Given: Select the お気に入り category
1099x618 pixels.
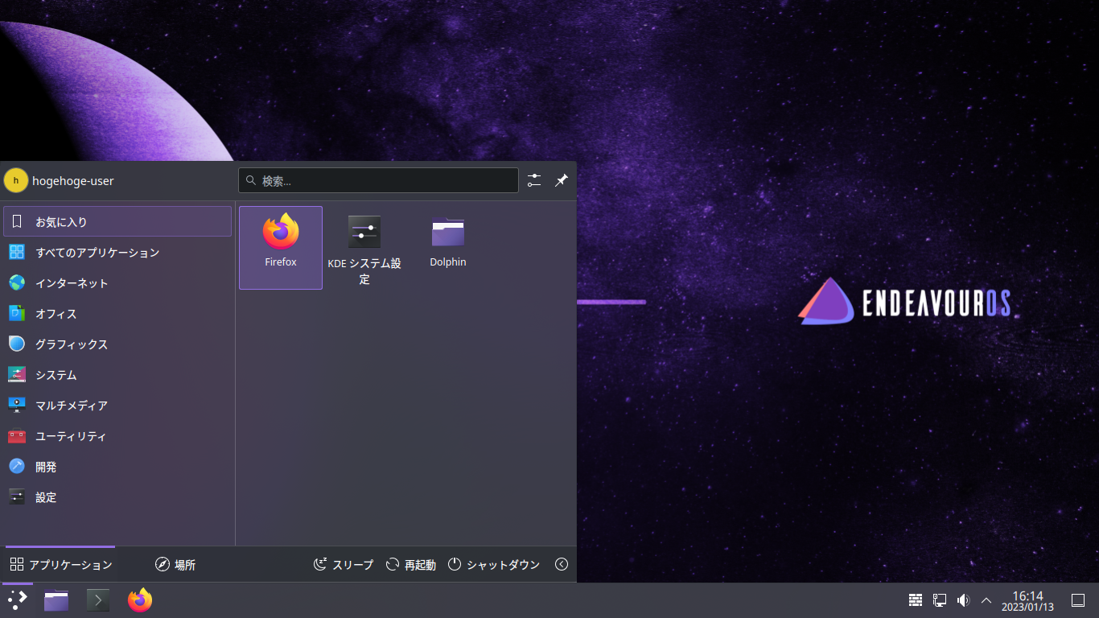Looking at the screenshot, I should pos(117,221).
